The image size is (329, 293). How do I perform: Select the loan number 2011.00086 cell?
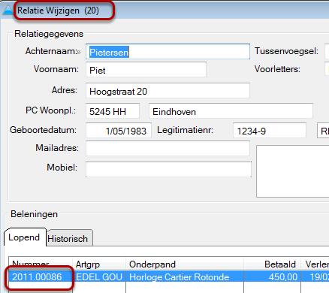point(41,276)
